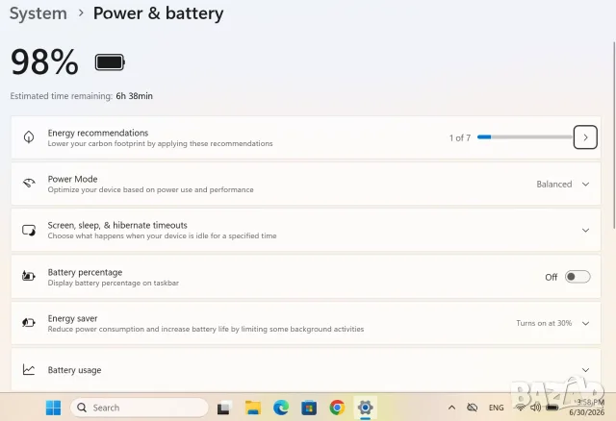Click the Energy recommendations title
616x421 pixels.
[x=98, y=133]
